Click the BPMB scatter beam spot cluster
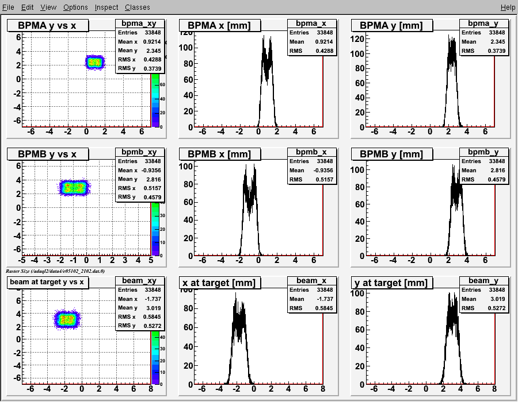 [x=74, y=188]
